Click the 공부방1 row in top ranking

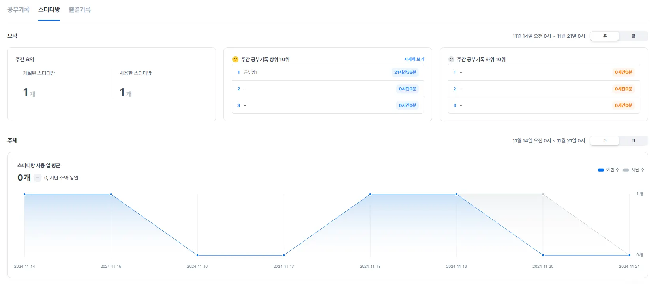(328, 72)
